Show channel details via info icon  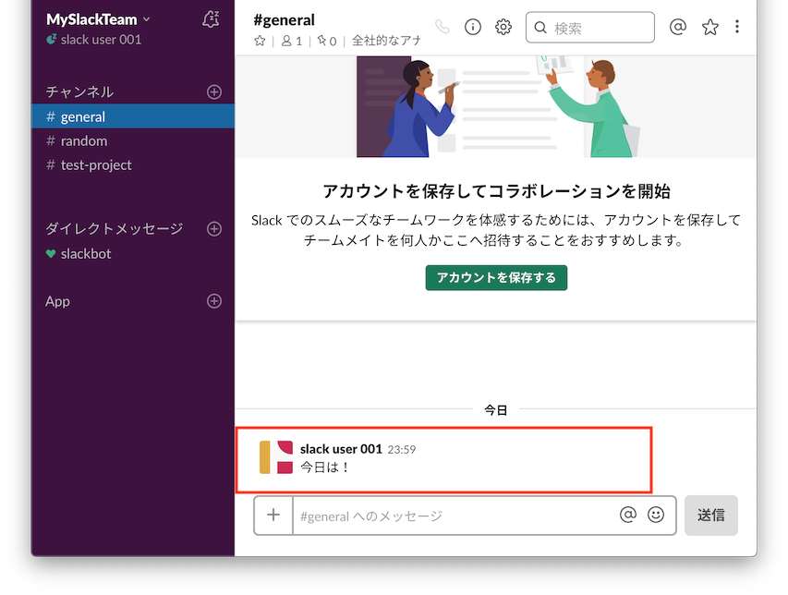coord(472,27)
